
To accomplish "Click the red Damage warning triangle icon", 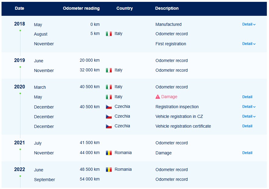I will [158, 97].
